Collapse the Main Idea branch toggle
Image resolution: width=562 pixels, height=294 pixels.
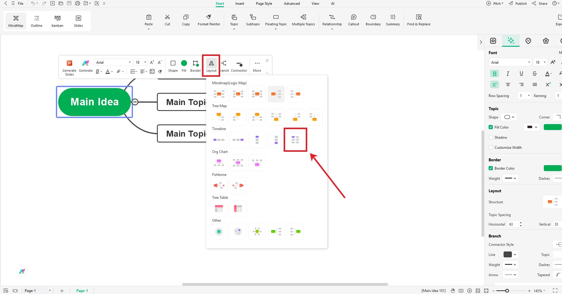(135, 102)
